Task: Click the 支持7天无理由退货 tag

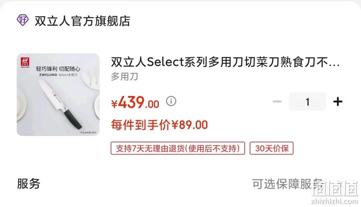Action: click(x=178, y=148)
